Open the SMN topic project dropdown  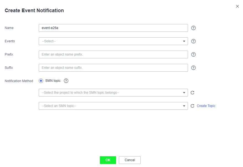113,93
